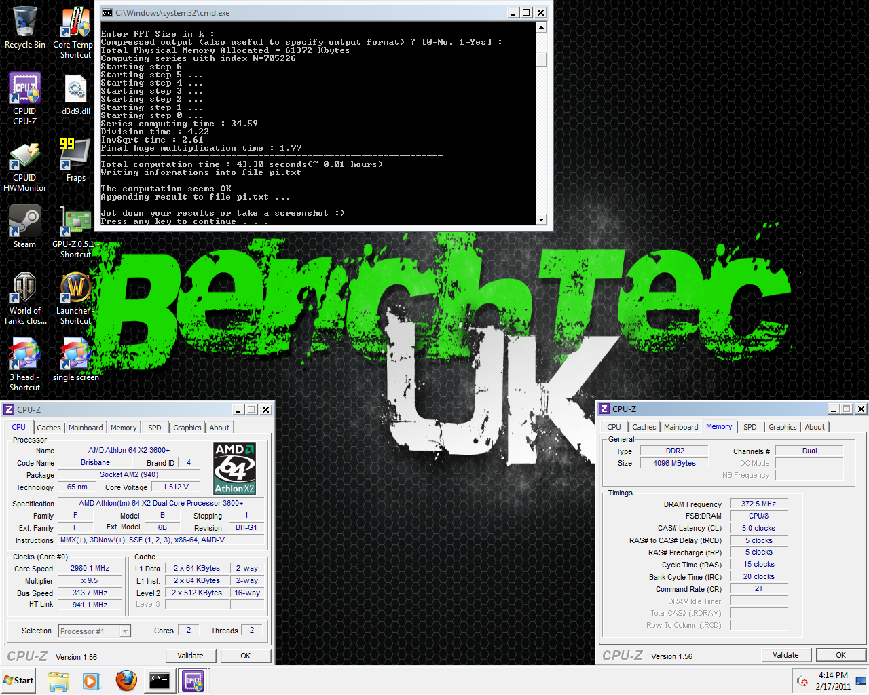Screen dimensions: 869x695
Task: Open About tab in left CPU-Z window
Action: coord(219,428)
